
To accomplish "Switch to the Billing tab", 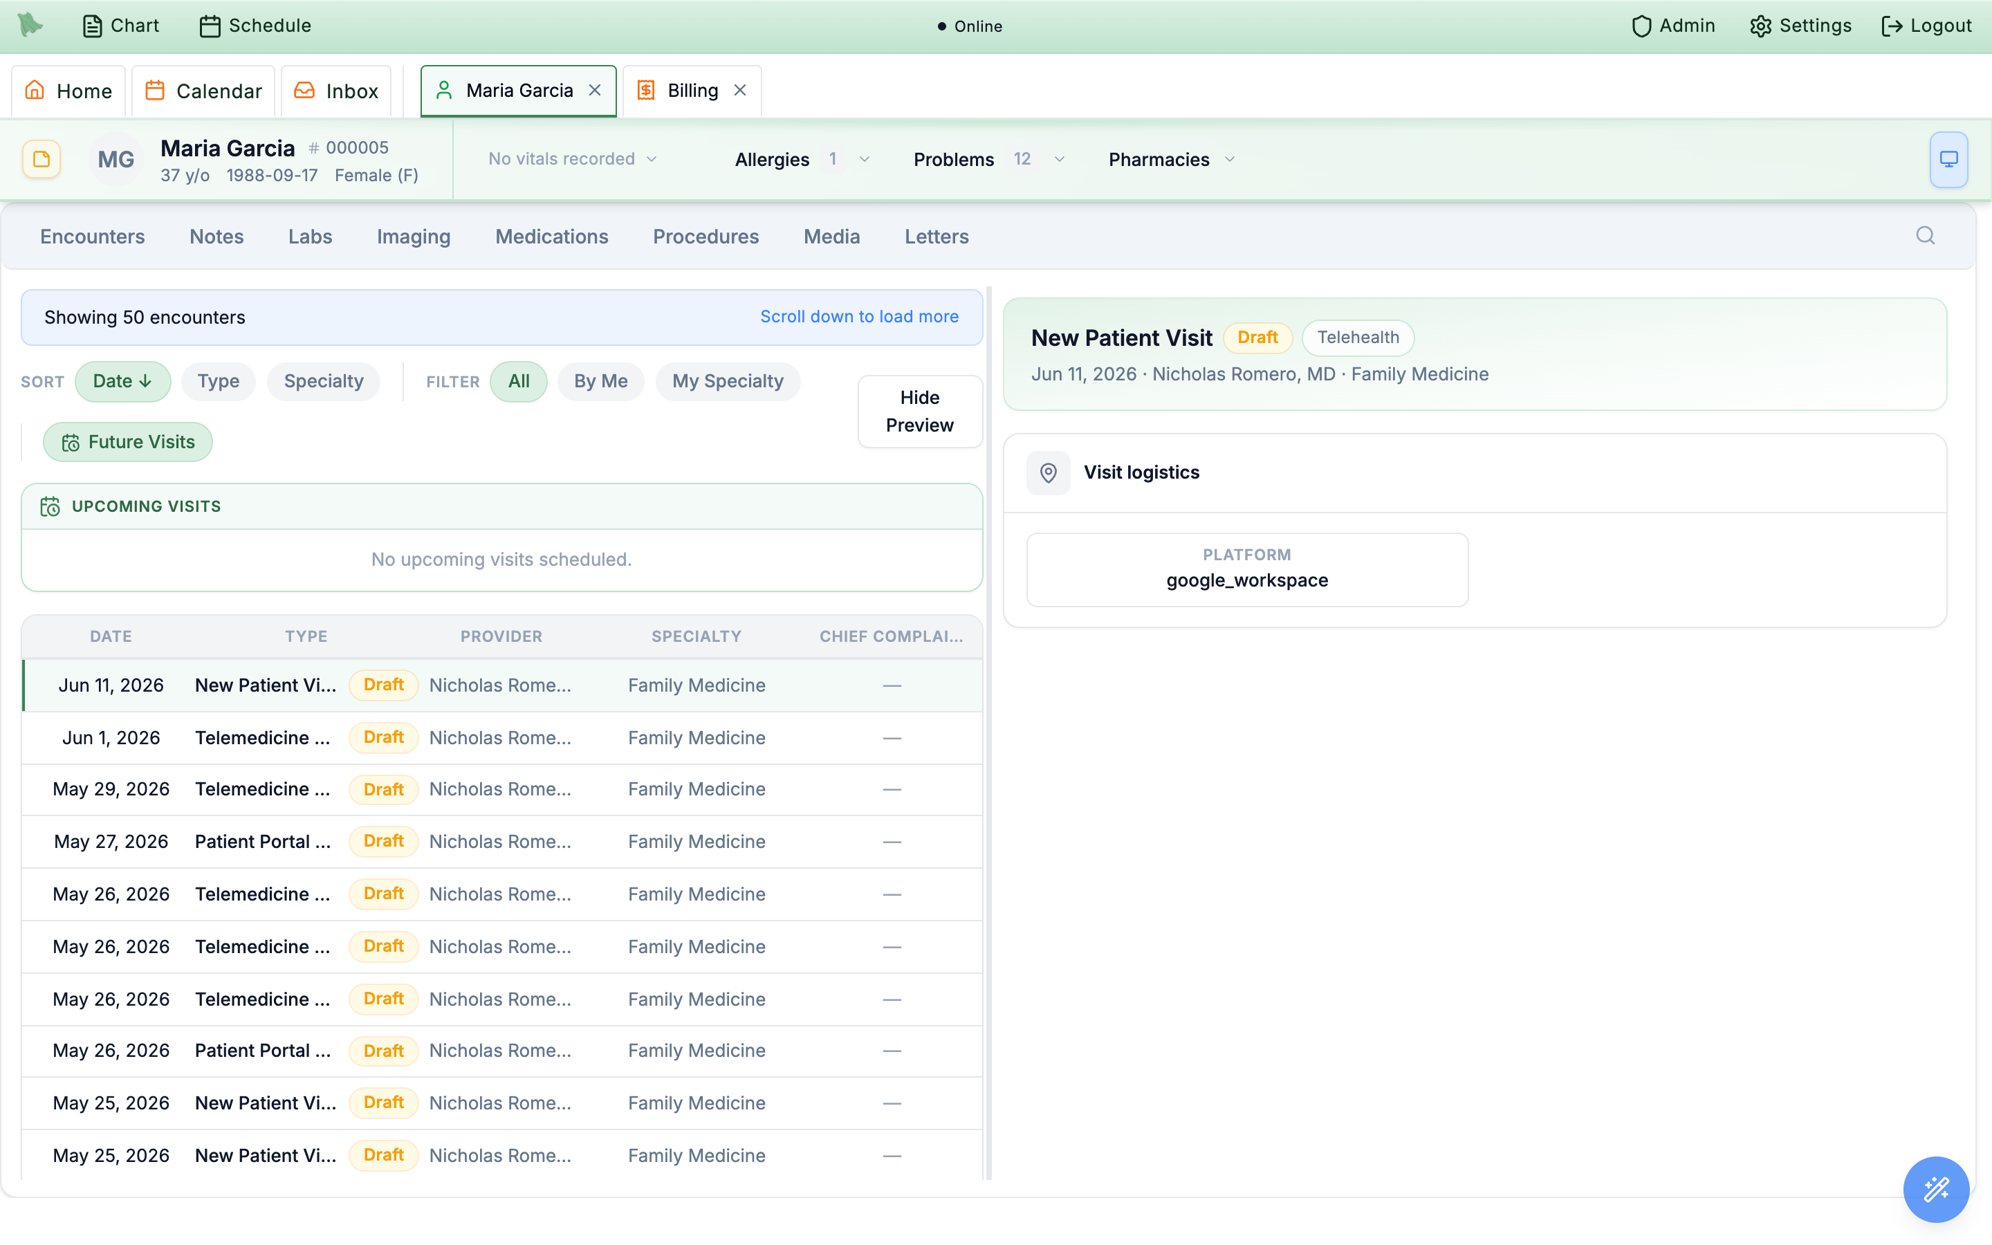I will pos(692,91).
